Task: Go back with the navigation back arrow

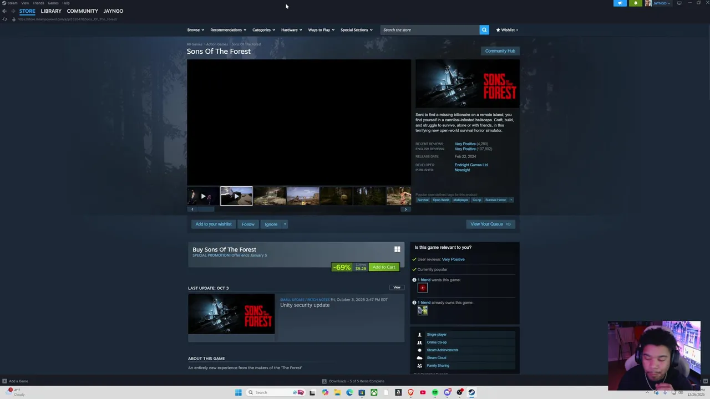Action: pyautogui.click(x=4, y=11)
